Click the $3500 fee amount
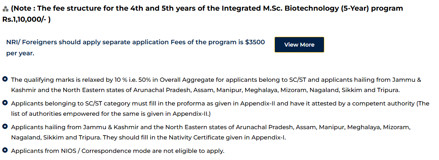The height and width of the screenshot is (160, 439). click(255, 42)
